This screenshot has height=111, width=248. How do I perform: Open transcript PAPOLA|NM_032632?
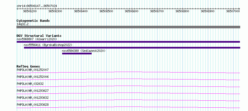[x=30, y=84]
